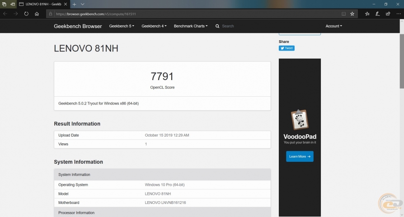This screenshot has width=404, height=217.
Task: Click the browser back arrow
Action: click(x=5, y=14)
